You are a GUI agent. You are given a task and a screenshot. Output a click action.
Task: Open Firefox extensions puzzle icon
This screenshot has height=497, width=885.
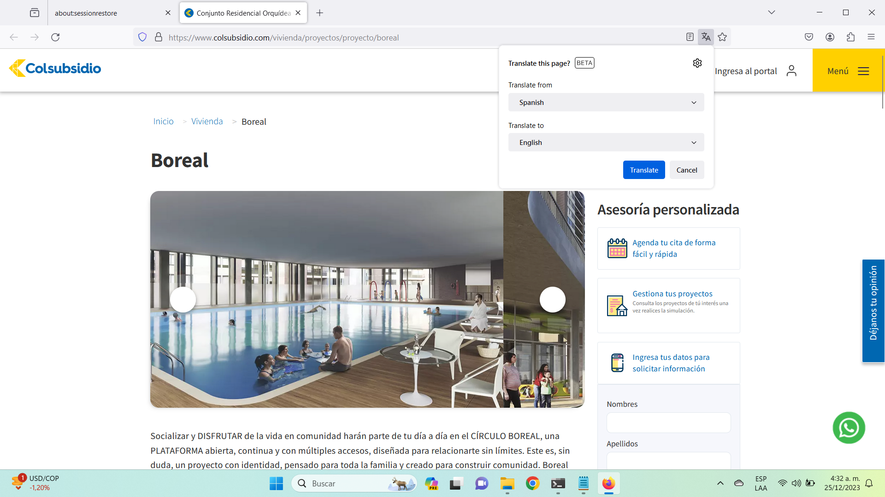click(x=850, y=37)
